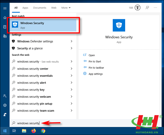Click the feedback chat icon at top right
This screenshot has height=135, width=164.
147,8
